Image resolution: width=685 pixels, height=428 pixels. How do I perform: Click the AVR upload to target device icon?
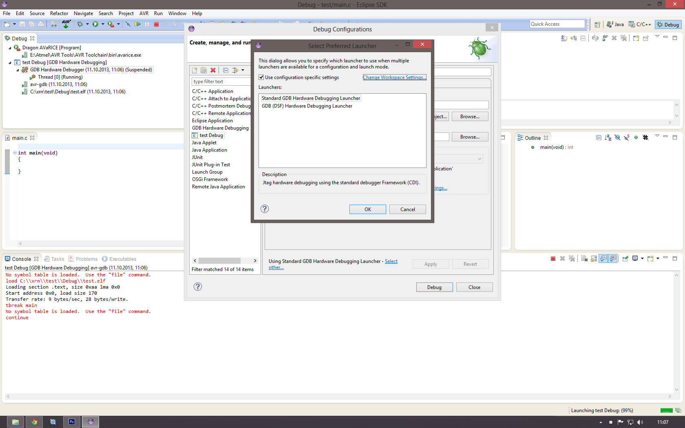66,24
